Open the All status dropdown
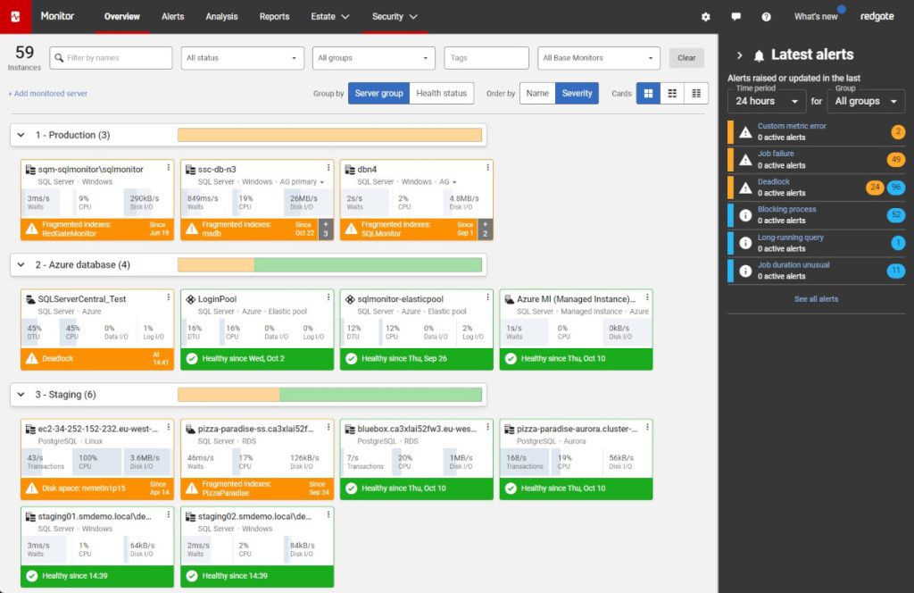Image resolution: width=914 pixels, height=593 pixels. 240,58
